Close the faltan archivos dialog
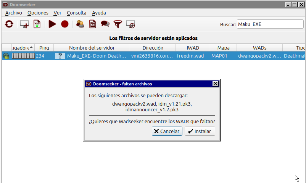 click(215, 84)
